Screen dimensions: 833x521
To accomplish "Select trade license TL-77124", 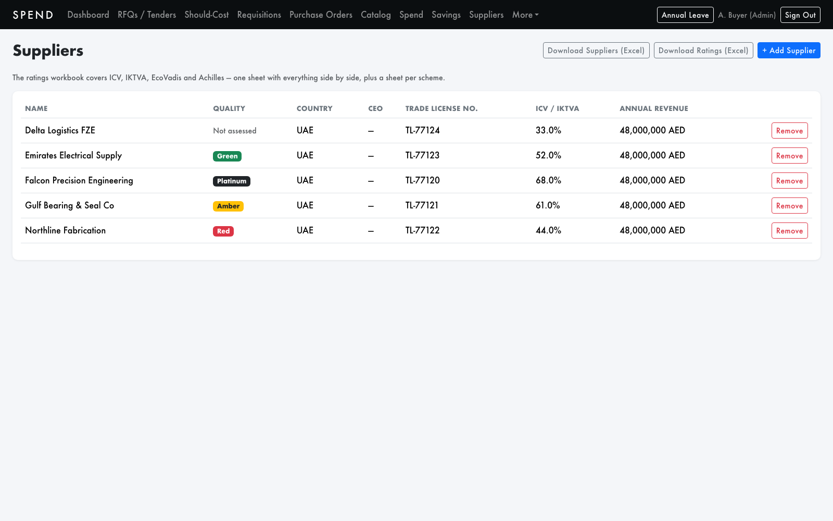I will click(x=423, y=130).
